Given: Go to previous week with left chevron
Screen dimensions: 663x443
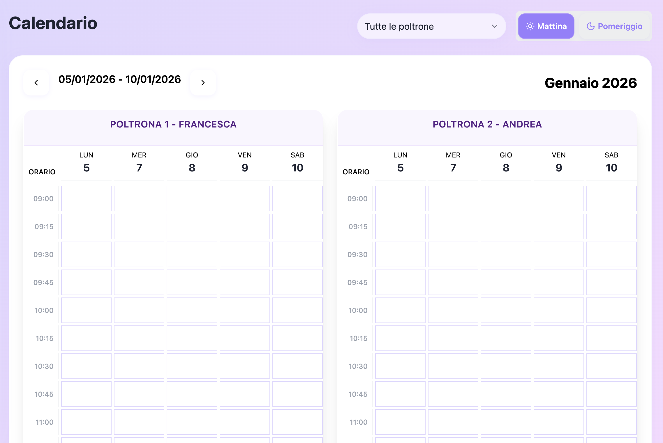Looking at the screenshot, I should click(x=36, y=82).
